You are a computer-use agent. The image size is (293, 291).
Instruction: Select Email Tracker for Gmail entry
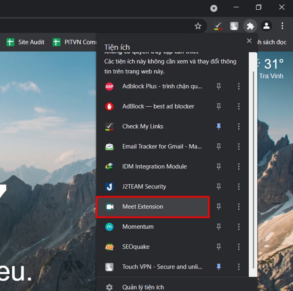(162, 147)
